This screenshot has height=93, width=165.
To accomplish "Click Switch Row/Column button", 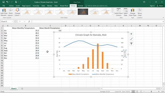I will [119, 12].
